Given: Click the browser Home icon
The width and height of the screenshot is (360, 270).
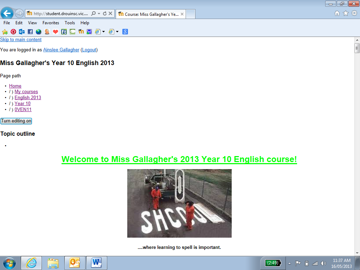Looking at the screenshot, I should (x=337, y=13).
